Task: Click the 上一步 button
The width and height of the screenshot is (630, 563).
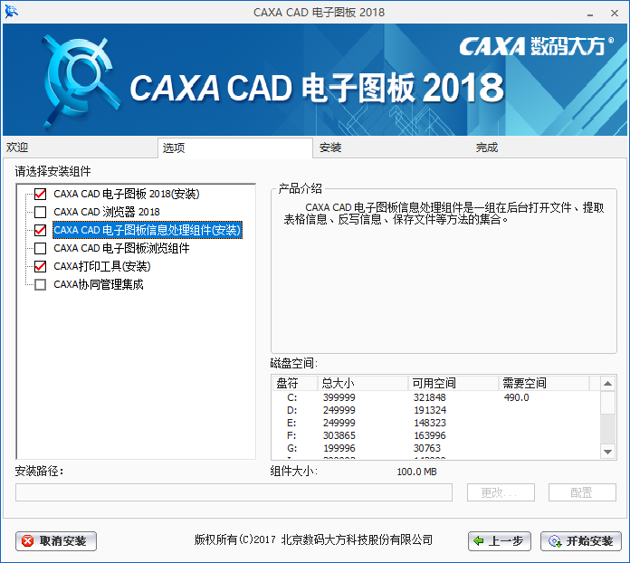Action: click(x=500, y=541)
